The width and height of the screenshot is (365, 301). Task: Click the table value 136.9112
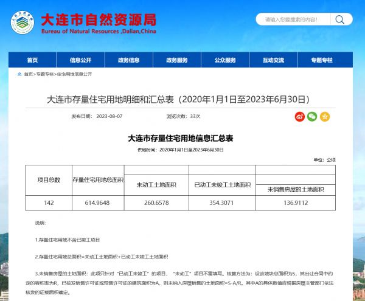(x=296, y=203)
